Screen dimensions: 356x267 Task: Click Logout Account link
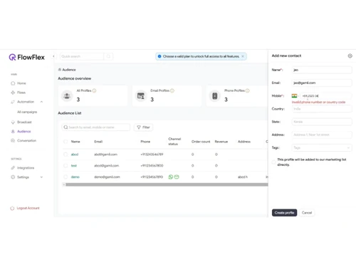[x=28, y=208]
